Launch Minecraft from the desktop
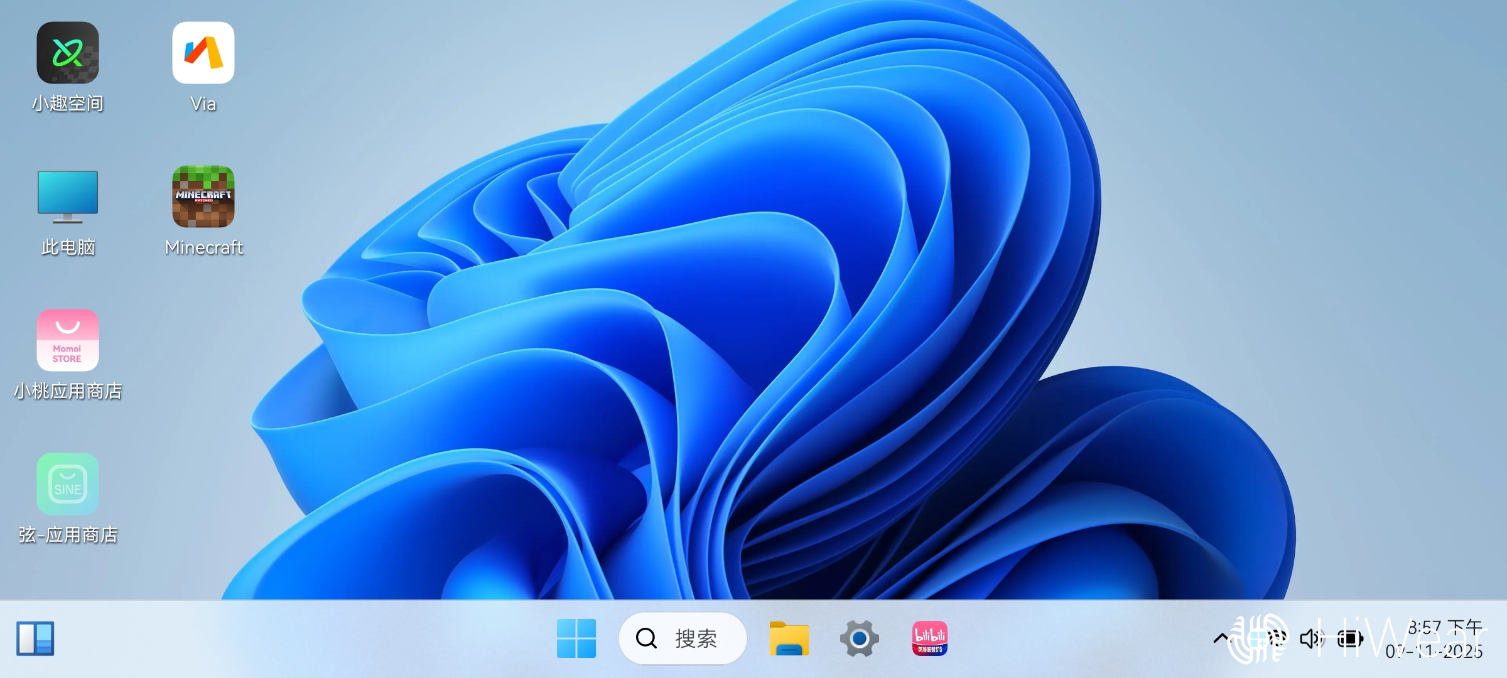 203,197
